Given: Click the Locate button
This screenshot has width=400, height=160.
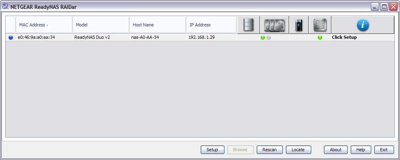Looking at the screenshot, I should point(298,150).
